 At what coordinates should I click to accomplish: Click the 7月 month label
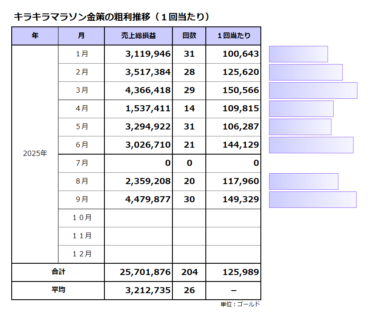click(x=81, y=163)
